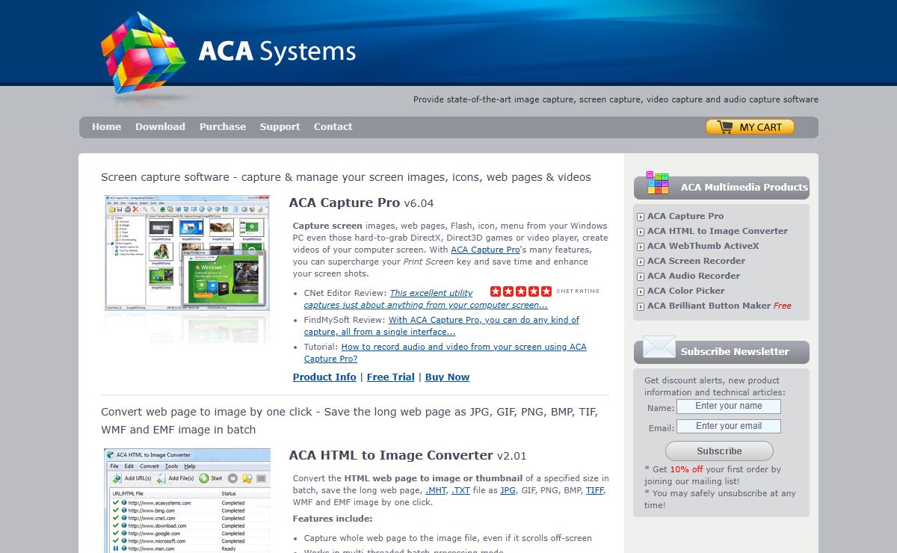Click the newsletter envelope icon
The height and width of the screenshot is (553, 897).
659,348
